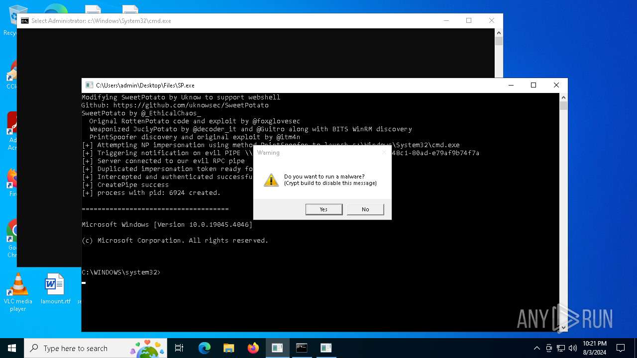
Task: Open the Windows Start menu
Action: (12, 348)
